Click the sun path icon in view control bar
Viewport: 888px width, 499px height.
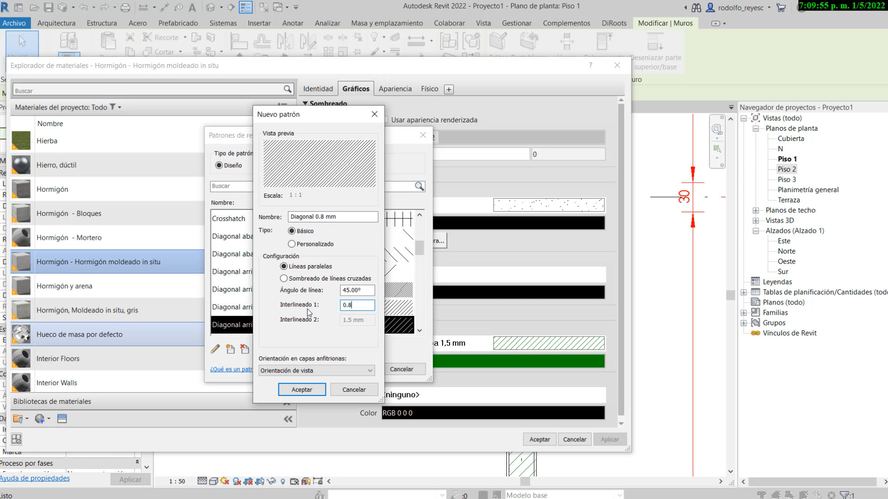[225, 481]
